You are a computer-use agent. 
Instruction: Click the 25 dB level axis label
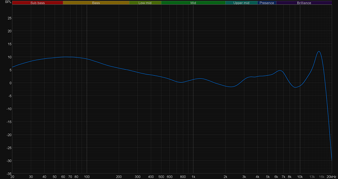coord(10,18)
